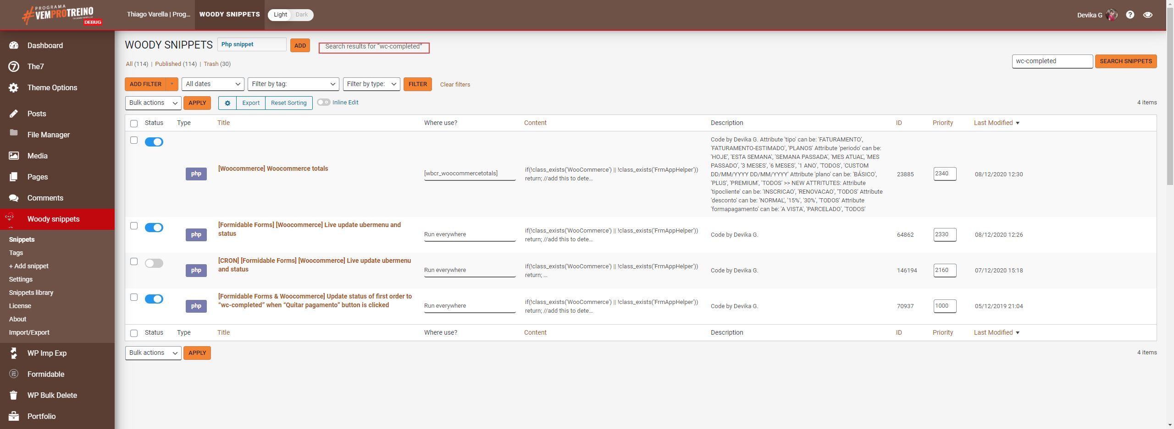Open the help question mark icon
The image size is (1174, 429).
click(x=1130, y=15)
